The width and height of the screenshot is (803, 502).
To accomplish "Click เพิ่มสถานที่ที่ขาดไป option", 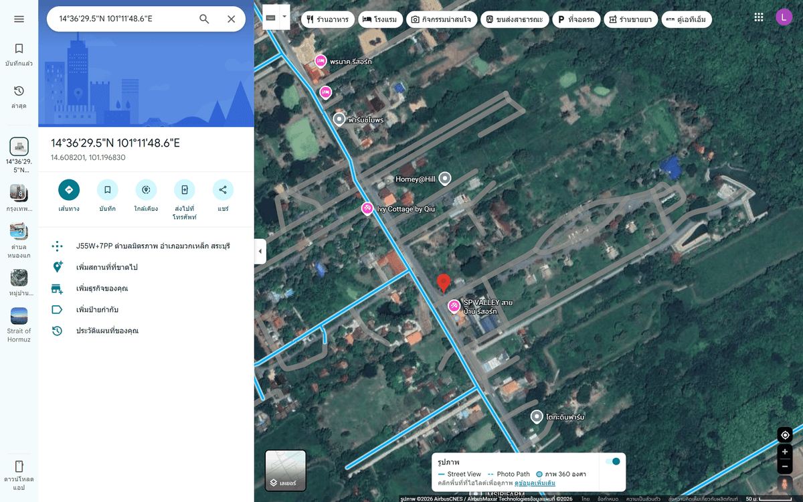I will tap(107, 267).
